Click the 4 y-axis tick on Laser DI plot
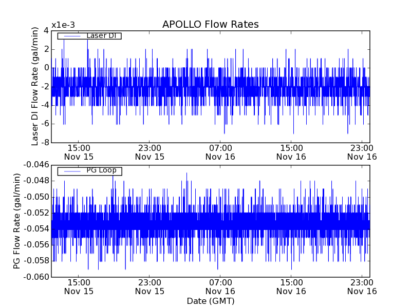 46,31
